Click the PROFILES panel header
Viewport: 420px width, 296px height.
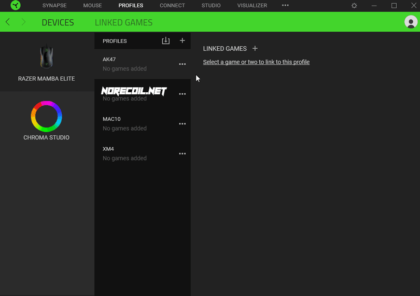click(x=115, y=41)
